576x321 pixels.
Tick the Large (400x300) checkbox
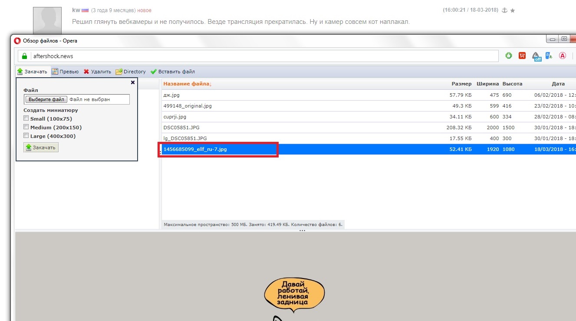[26, 136]
